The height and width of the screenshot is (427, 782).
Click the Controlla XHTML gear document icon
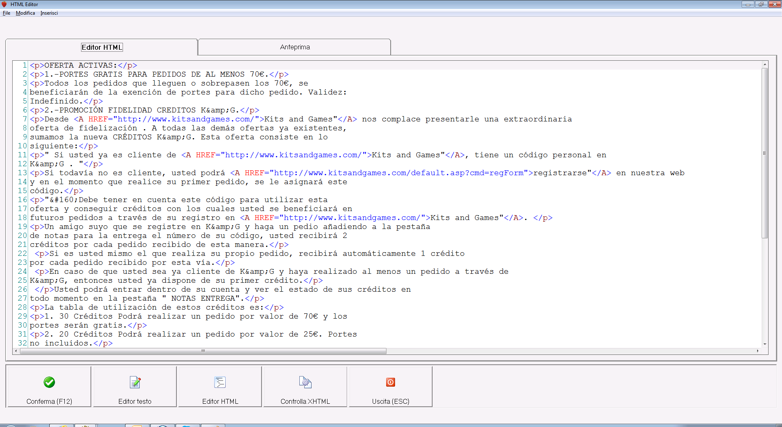(305, 382)
